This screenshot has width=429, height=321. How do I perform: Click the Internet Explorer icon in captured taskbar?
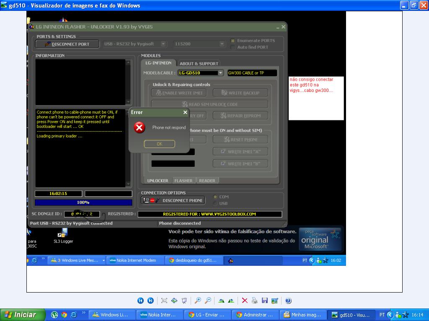pos(34,260)
